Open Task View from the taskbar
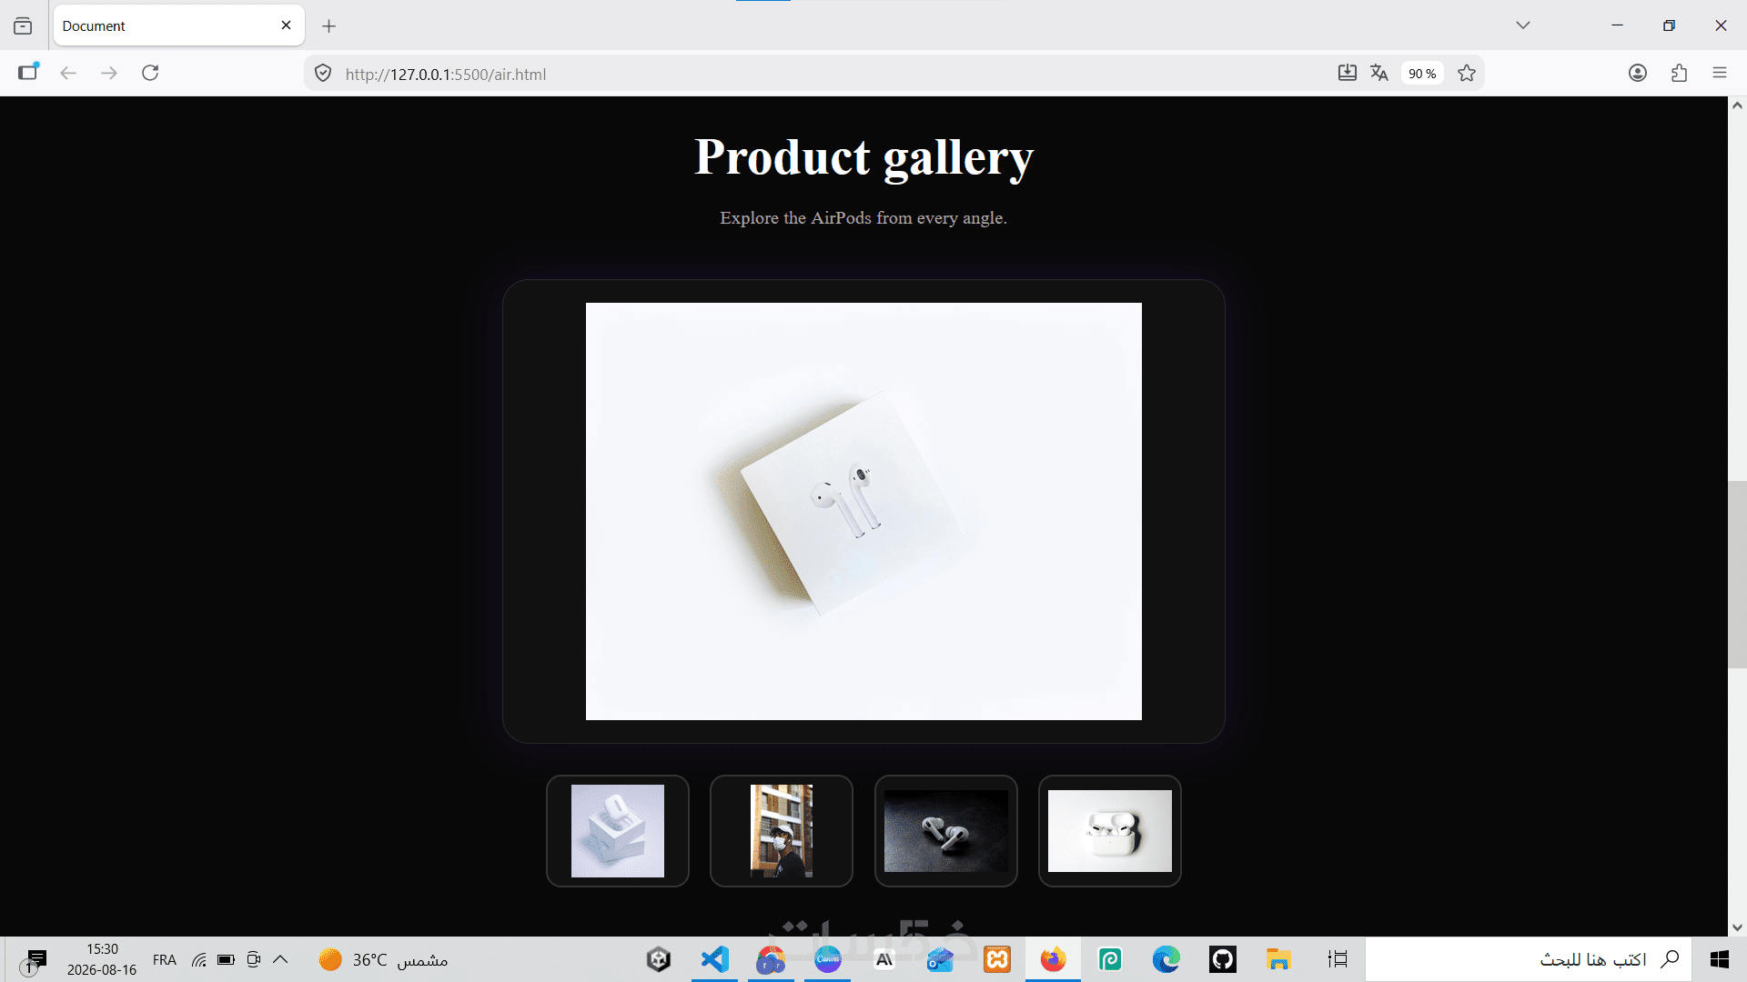Image resolution: width=1747 pixels, height=982 pixels. 1338,959
